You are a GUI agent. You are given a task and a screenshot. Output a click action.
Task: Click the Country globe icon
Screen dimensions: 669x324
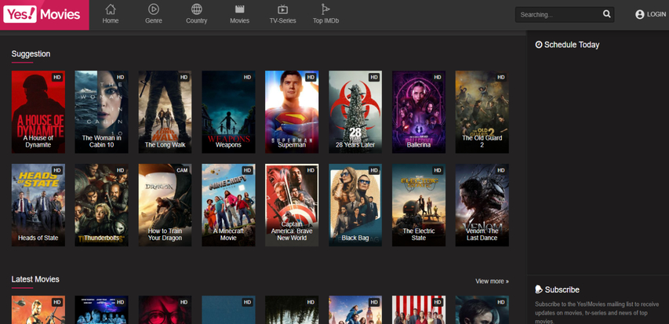197,9
